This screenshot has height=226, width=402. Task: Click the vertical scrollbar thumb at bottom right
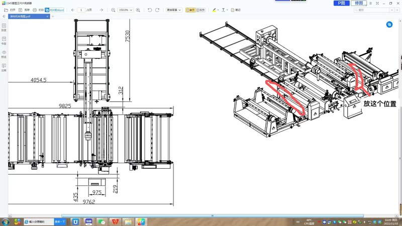[400, 209]
